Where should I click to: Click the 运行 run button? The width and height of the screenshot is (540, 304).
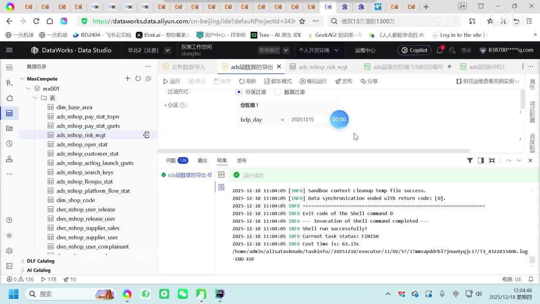click(172, 81)
